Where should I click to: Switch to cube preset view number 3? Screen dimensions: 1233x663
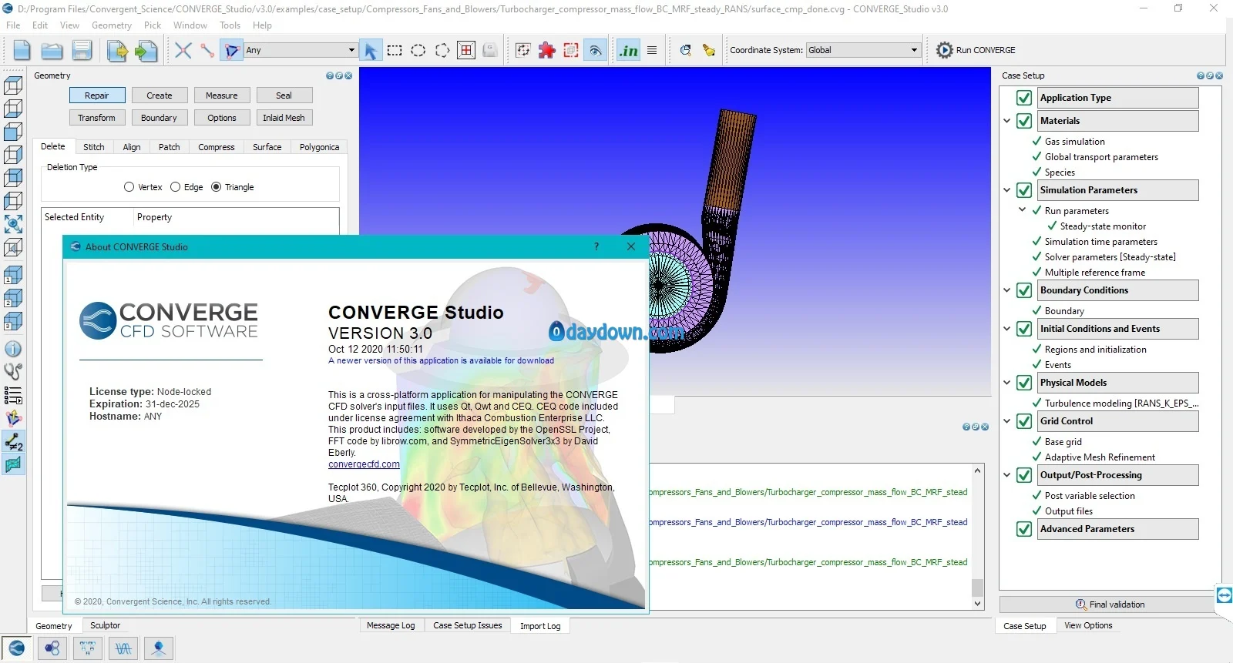coord(13,321)
